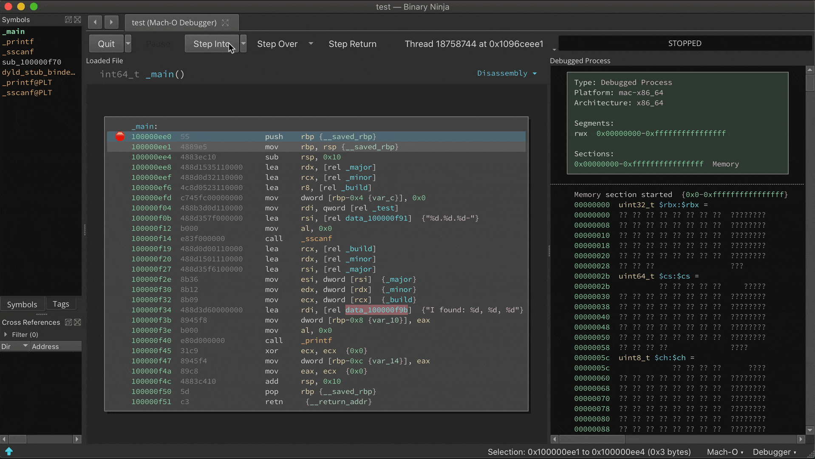Close the test (Mach-O Debugger) tab

point(226,23)
